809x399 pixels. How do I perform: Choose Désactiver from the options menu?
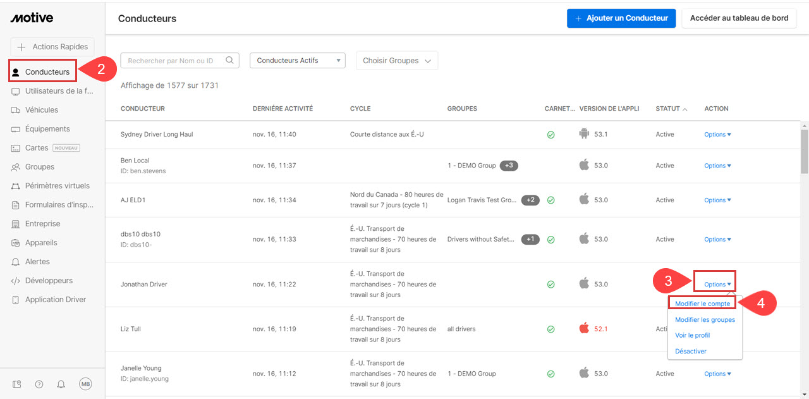click(691, 351)
